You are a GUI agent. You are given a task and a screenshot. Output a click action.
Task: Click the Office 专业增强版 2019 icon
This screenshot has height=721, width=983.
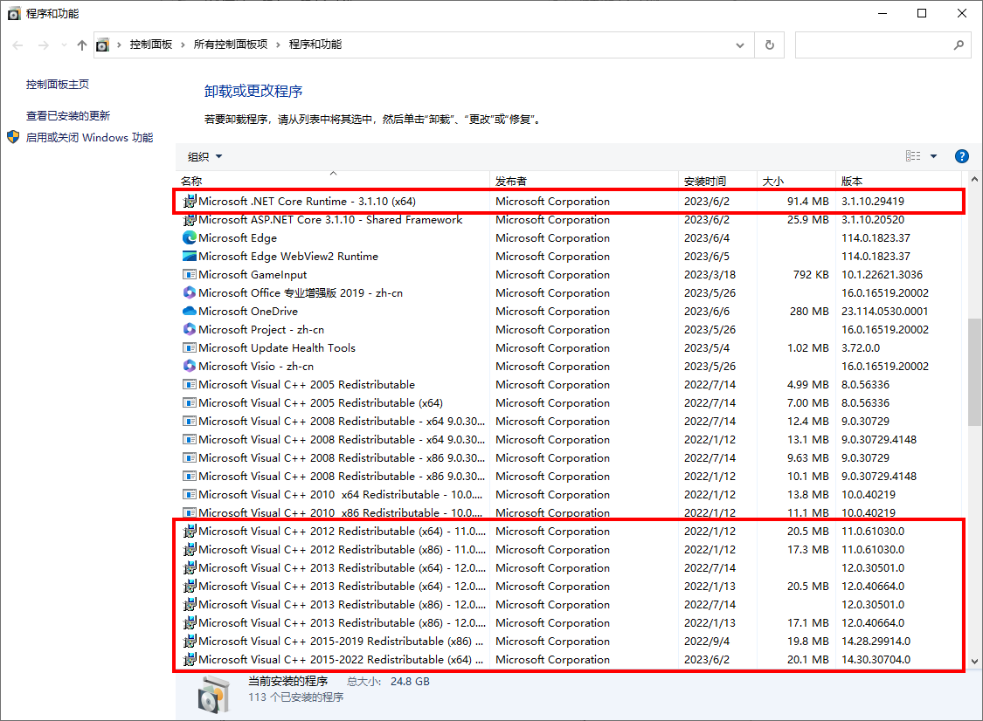click(190, 292)
